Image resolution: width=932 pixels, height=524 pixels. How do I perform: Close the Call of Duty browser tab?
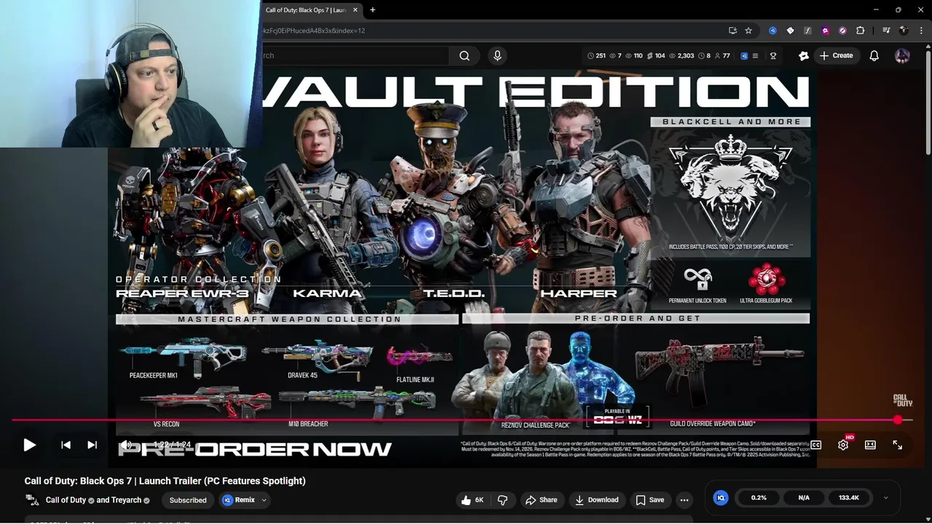355,10
